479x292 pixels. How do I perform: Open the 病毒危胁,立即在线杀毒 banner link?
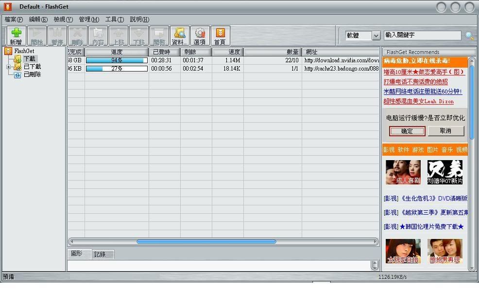tap(417, 61)
